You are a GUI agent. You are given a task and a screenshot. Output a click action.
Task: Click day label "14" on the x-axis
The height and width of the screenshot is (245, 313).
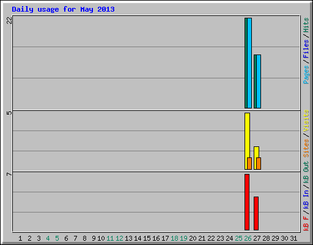138,238
